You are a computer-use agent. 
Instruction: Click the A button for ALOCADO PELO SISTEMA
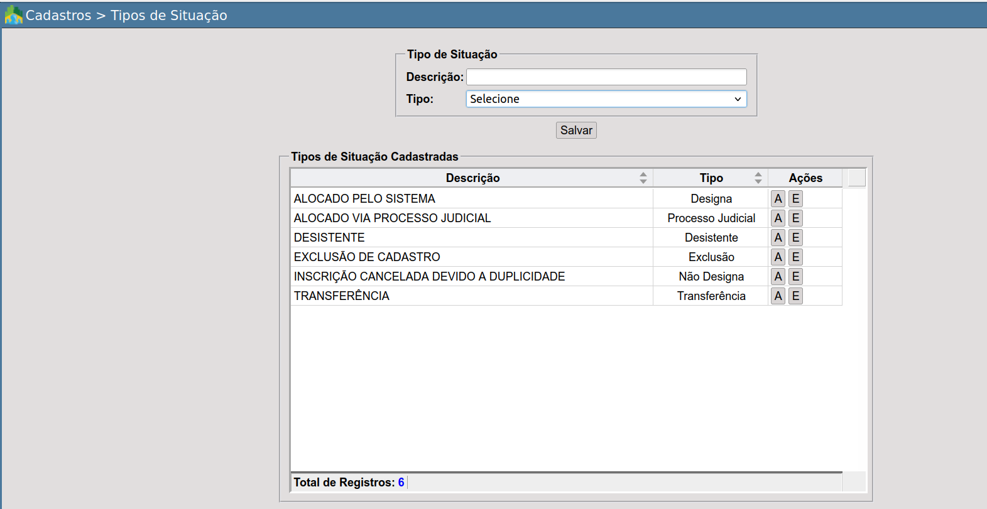click(778, 199)
